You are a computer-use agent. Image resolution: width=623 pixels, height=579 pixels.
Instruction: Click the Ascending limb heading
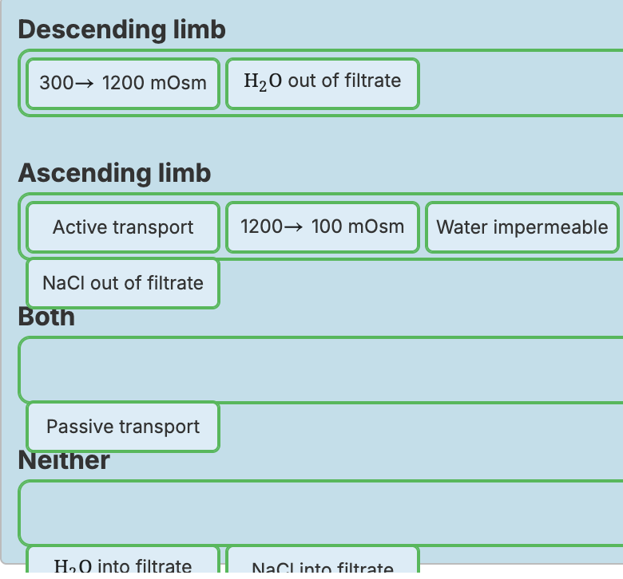tap(114, 173)
